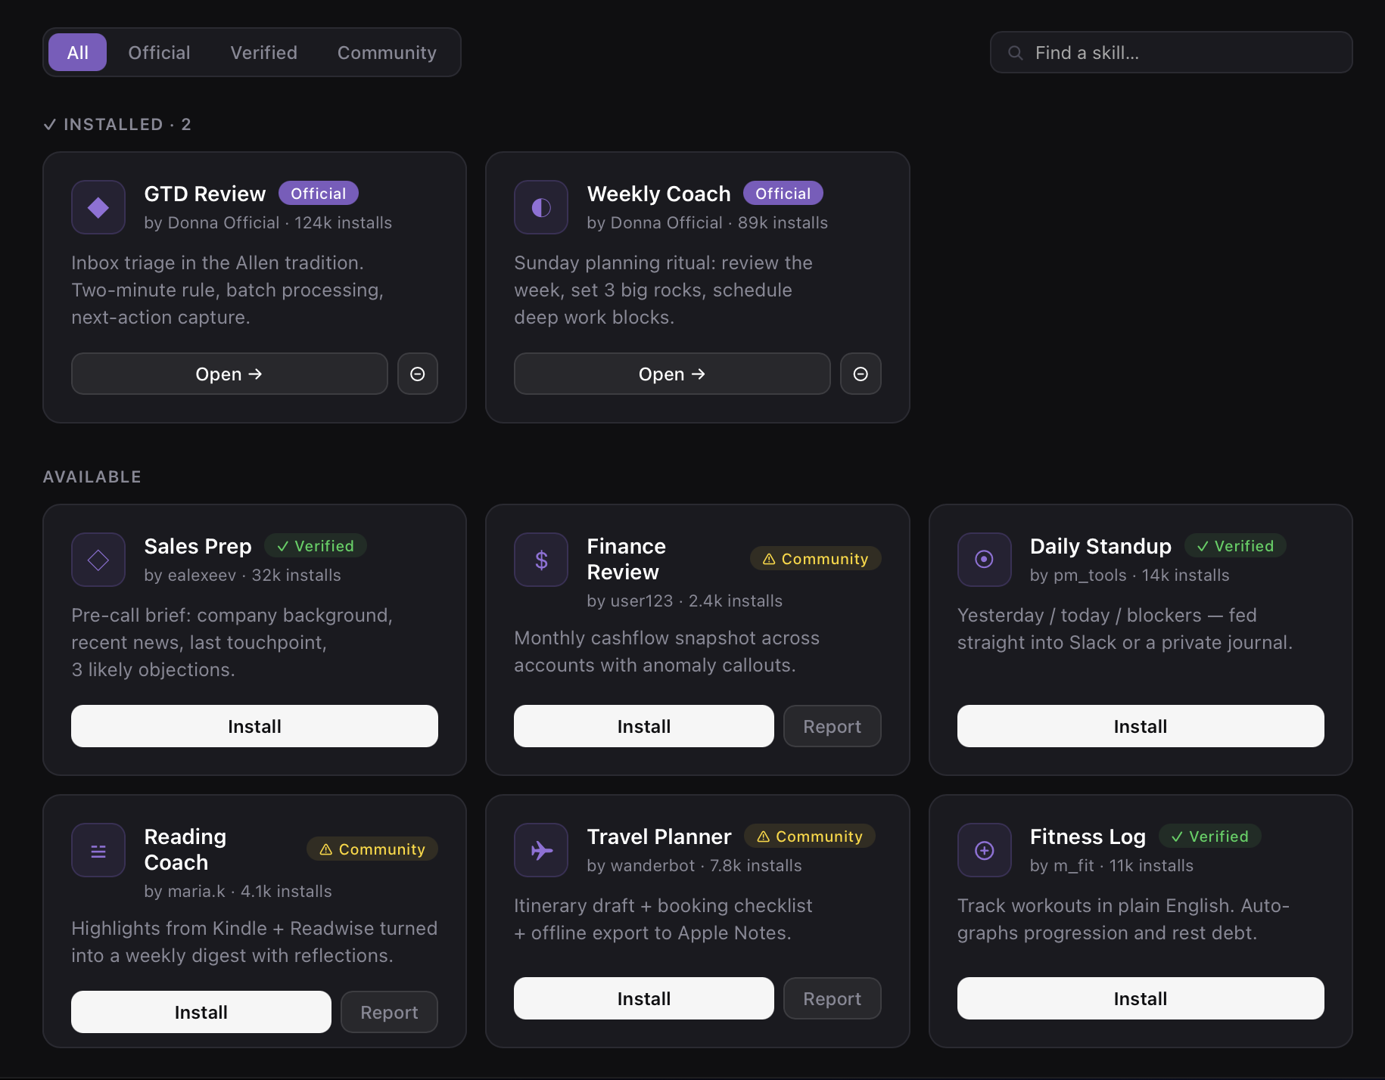Install the Sales Prep skill

[x=254, y=726]
